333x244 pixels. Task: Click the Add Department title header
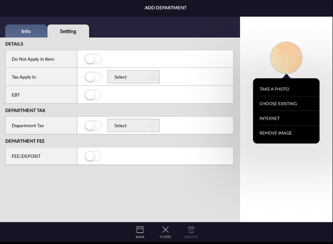point(165,8)
